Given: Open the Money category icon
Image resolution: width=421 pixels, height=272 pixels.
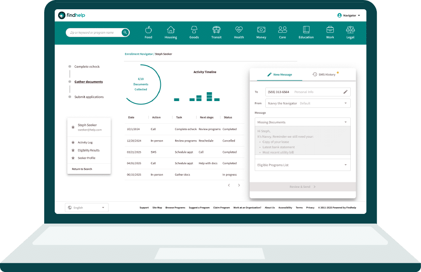Looking at the screenshot, I should pos(261,30).
